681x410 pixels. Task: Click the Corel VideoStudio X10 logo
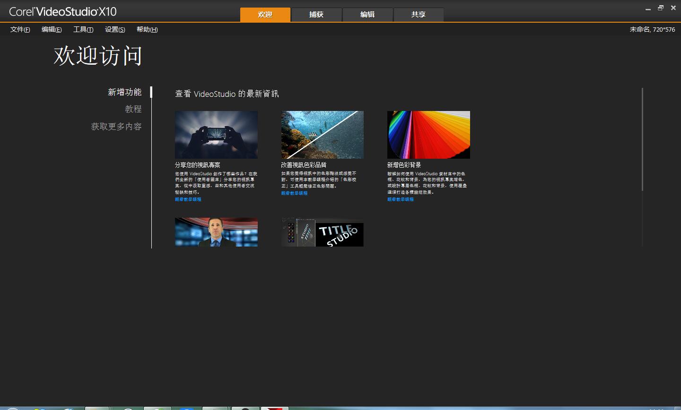[63, 12]
